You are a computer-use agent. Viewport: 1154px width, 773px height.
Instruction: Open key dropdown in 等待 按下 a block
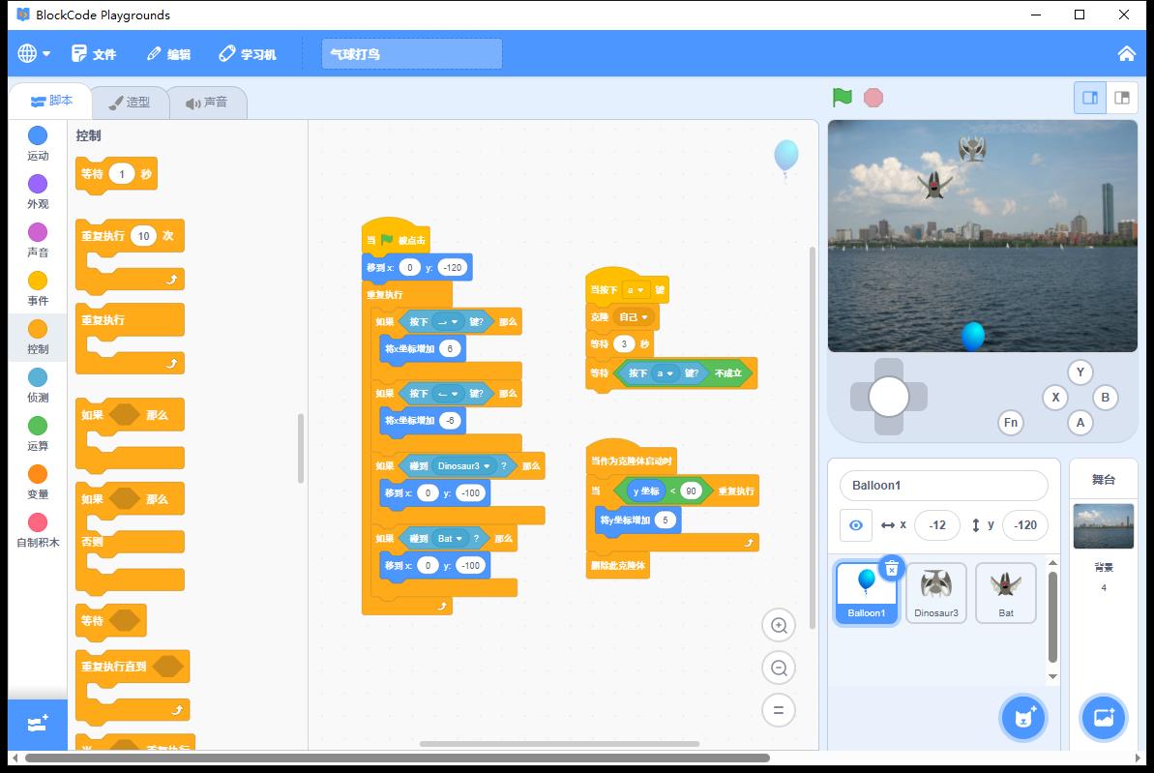[x=664, y=373]
